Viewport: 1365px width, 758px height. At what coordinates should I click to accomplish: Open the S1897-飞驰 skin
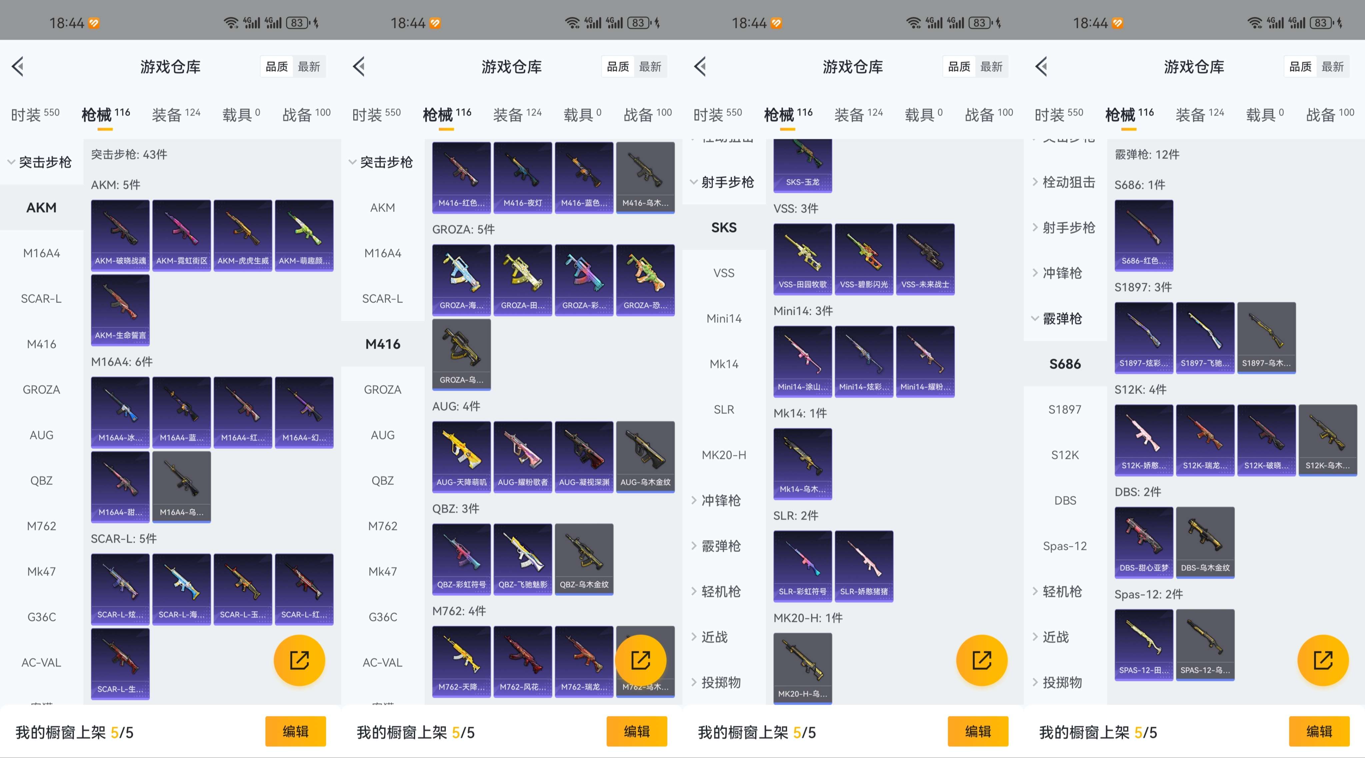[x=1205, y=338]
